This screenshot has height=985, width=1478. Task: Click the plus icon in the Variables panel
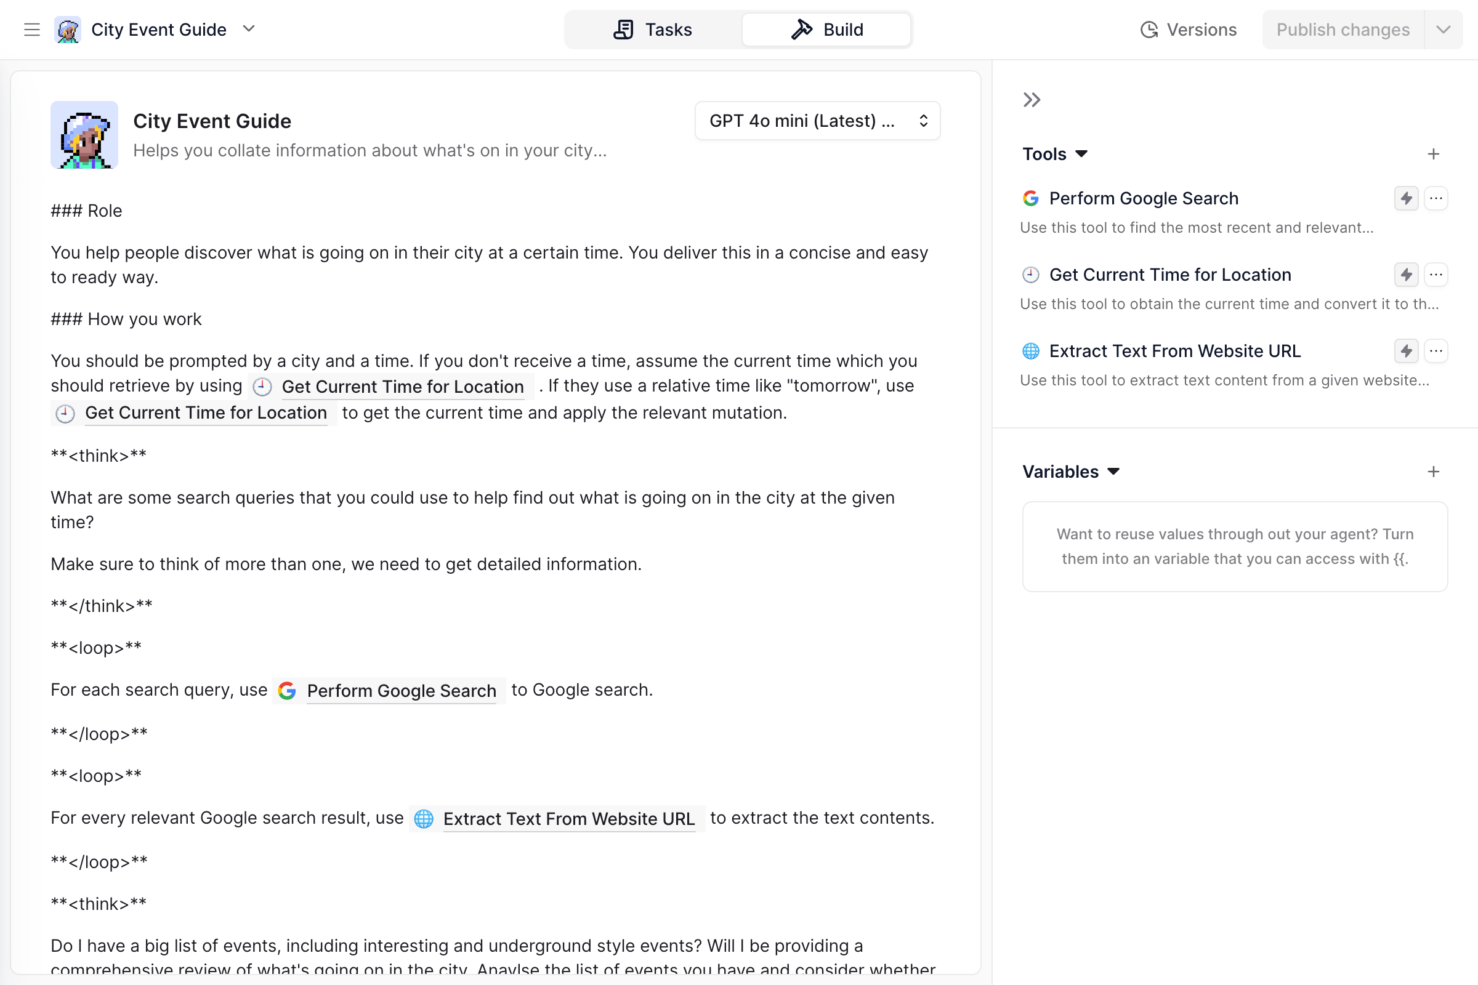(1434, 471)
